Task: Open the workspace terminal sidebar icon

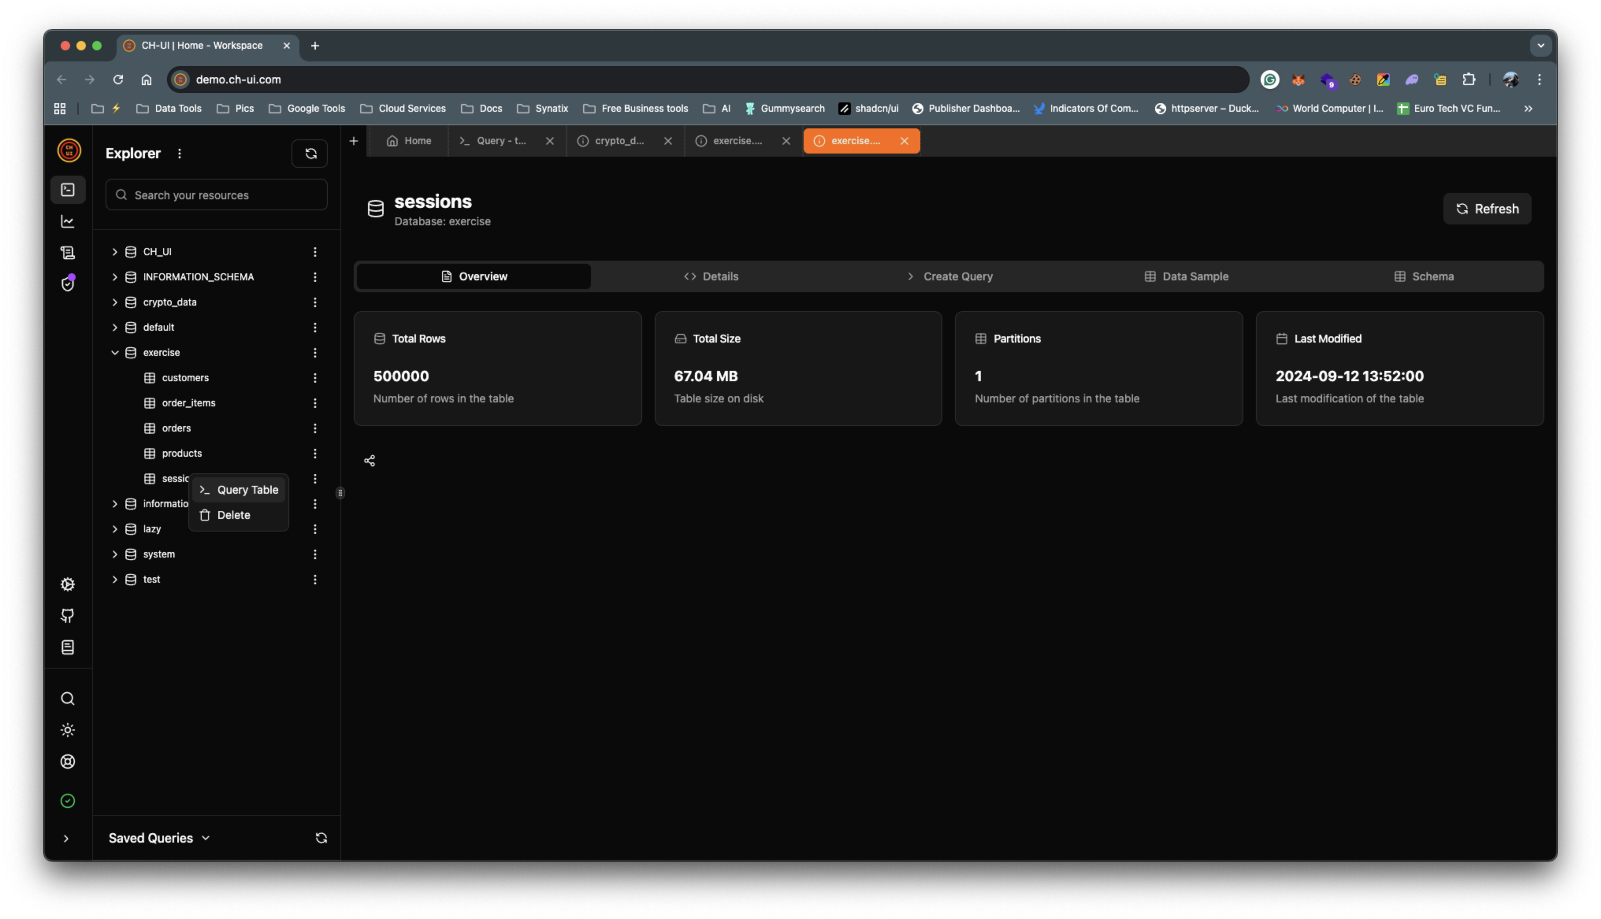Action: [x=67, y=190]
